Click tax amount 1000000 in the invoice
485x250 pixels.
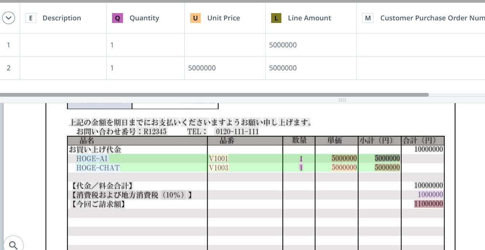click(431, 195)
